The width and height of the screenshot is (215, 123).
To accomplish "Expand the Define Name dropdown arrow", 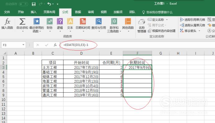I will 167,20.
